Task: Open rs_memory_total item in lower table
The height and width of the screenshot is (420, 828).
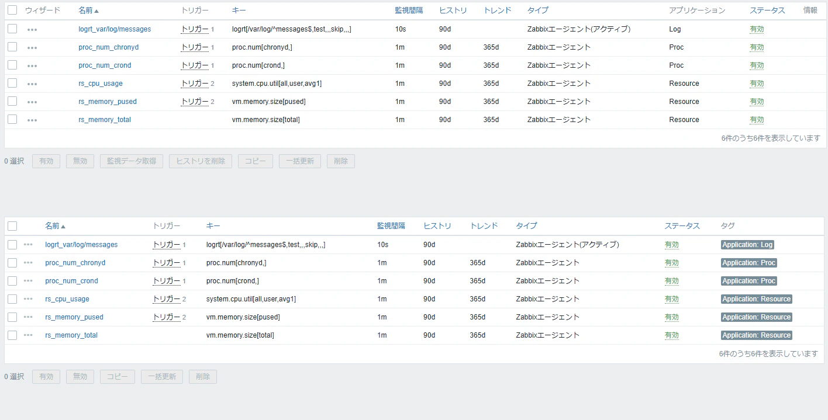Action: 71,335
